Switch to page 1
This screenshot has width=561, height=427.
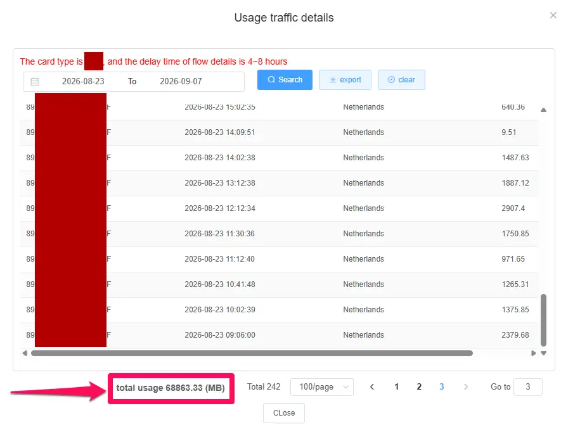[x=396, y=387]
